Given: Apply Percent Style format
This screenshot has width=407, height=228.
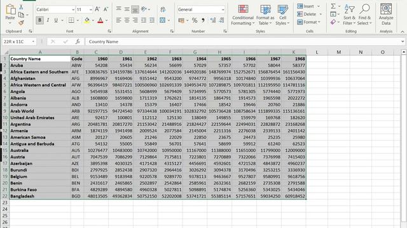Looking at the screenshot, I should (x=195, y=20).
